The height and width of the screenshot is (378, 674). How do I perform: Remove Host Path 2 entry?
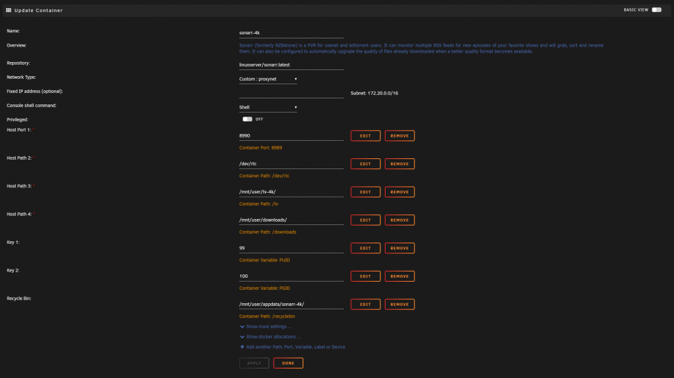[x=399, y=164]
